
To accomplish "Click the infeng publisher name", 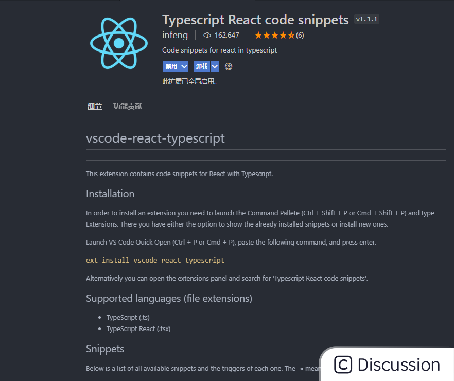I will pos(175,35).
